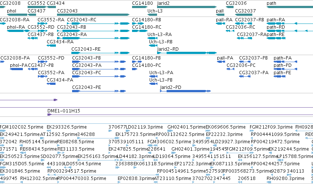Click protein CG3552-PD label
This screenshot has height=184, width=313.
coord(51,58)
